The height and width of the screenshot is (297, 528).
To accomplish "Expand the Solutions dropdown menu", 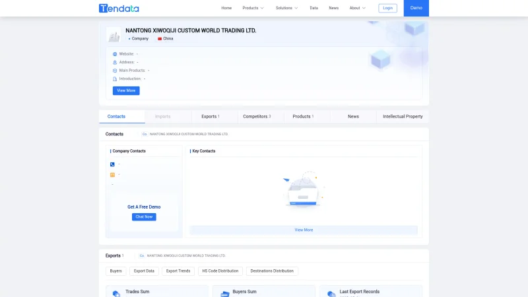I will point(286,8).
